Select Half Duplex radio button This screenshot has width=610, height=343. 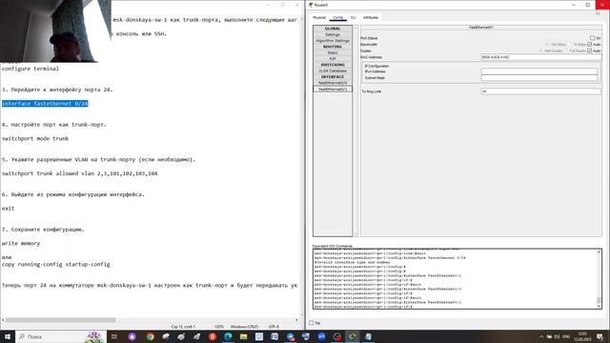pyautogui.click(x=541, y=50)
